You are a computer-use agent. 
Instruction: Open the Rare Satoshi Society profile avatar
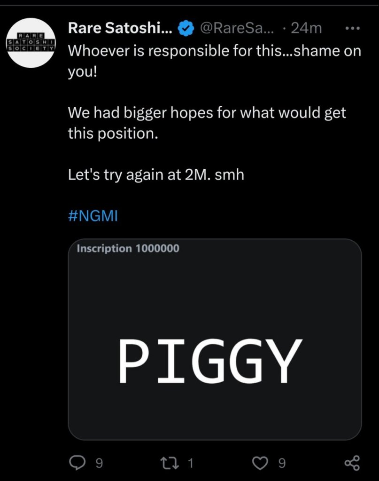[x=32, y=43]
